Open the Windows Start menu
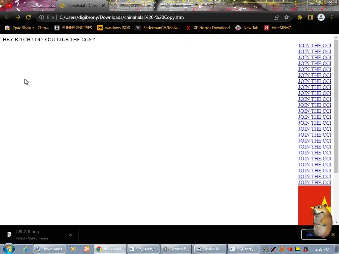Viewport: 339px width, 254px height. (x=9, y=249)
